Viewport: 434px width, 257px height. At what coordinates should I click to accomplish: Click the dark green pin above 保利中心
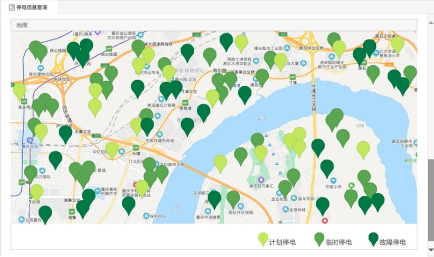point(128,204)
